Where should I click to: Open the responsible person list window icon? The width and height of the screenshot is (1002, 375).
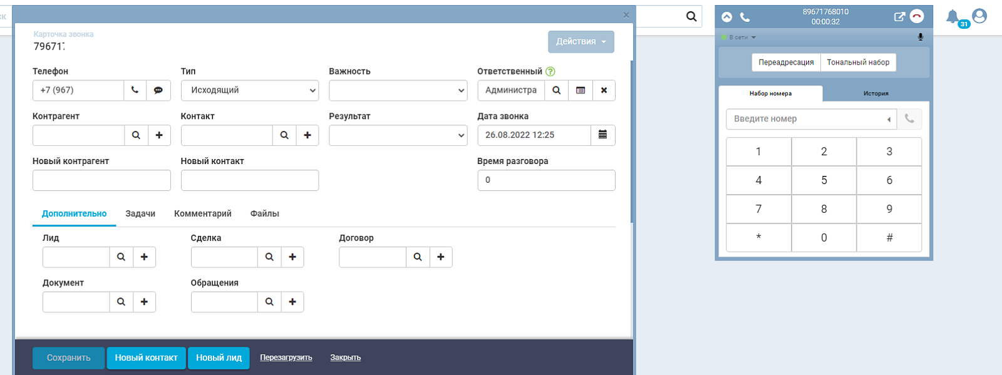(581, 90)
